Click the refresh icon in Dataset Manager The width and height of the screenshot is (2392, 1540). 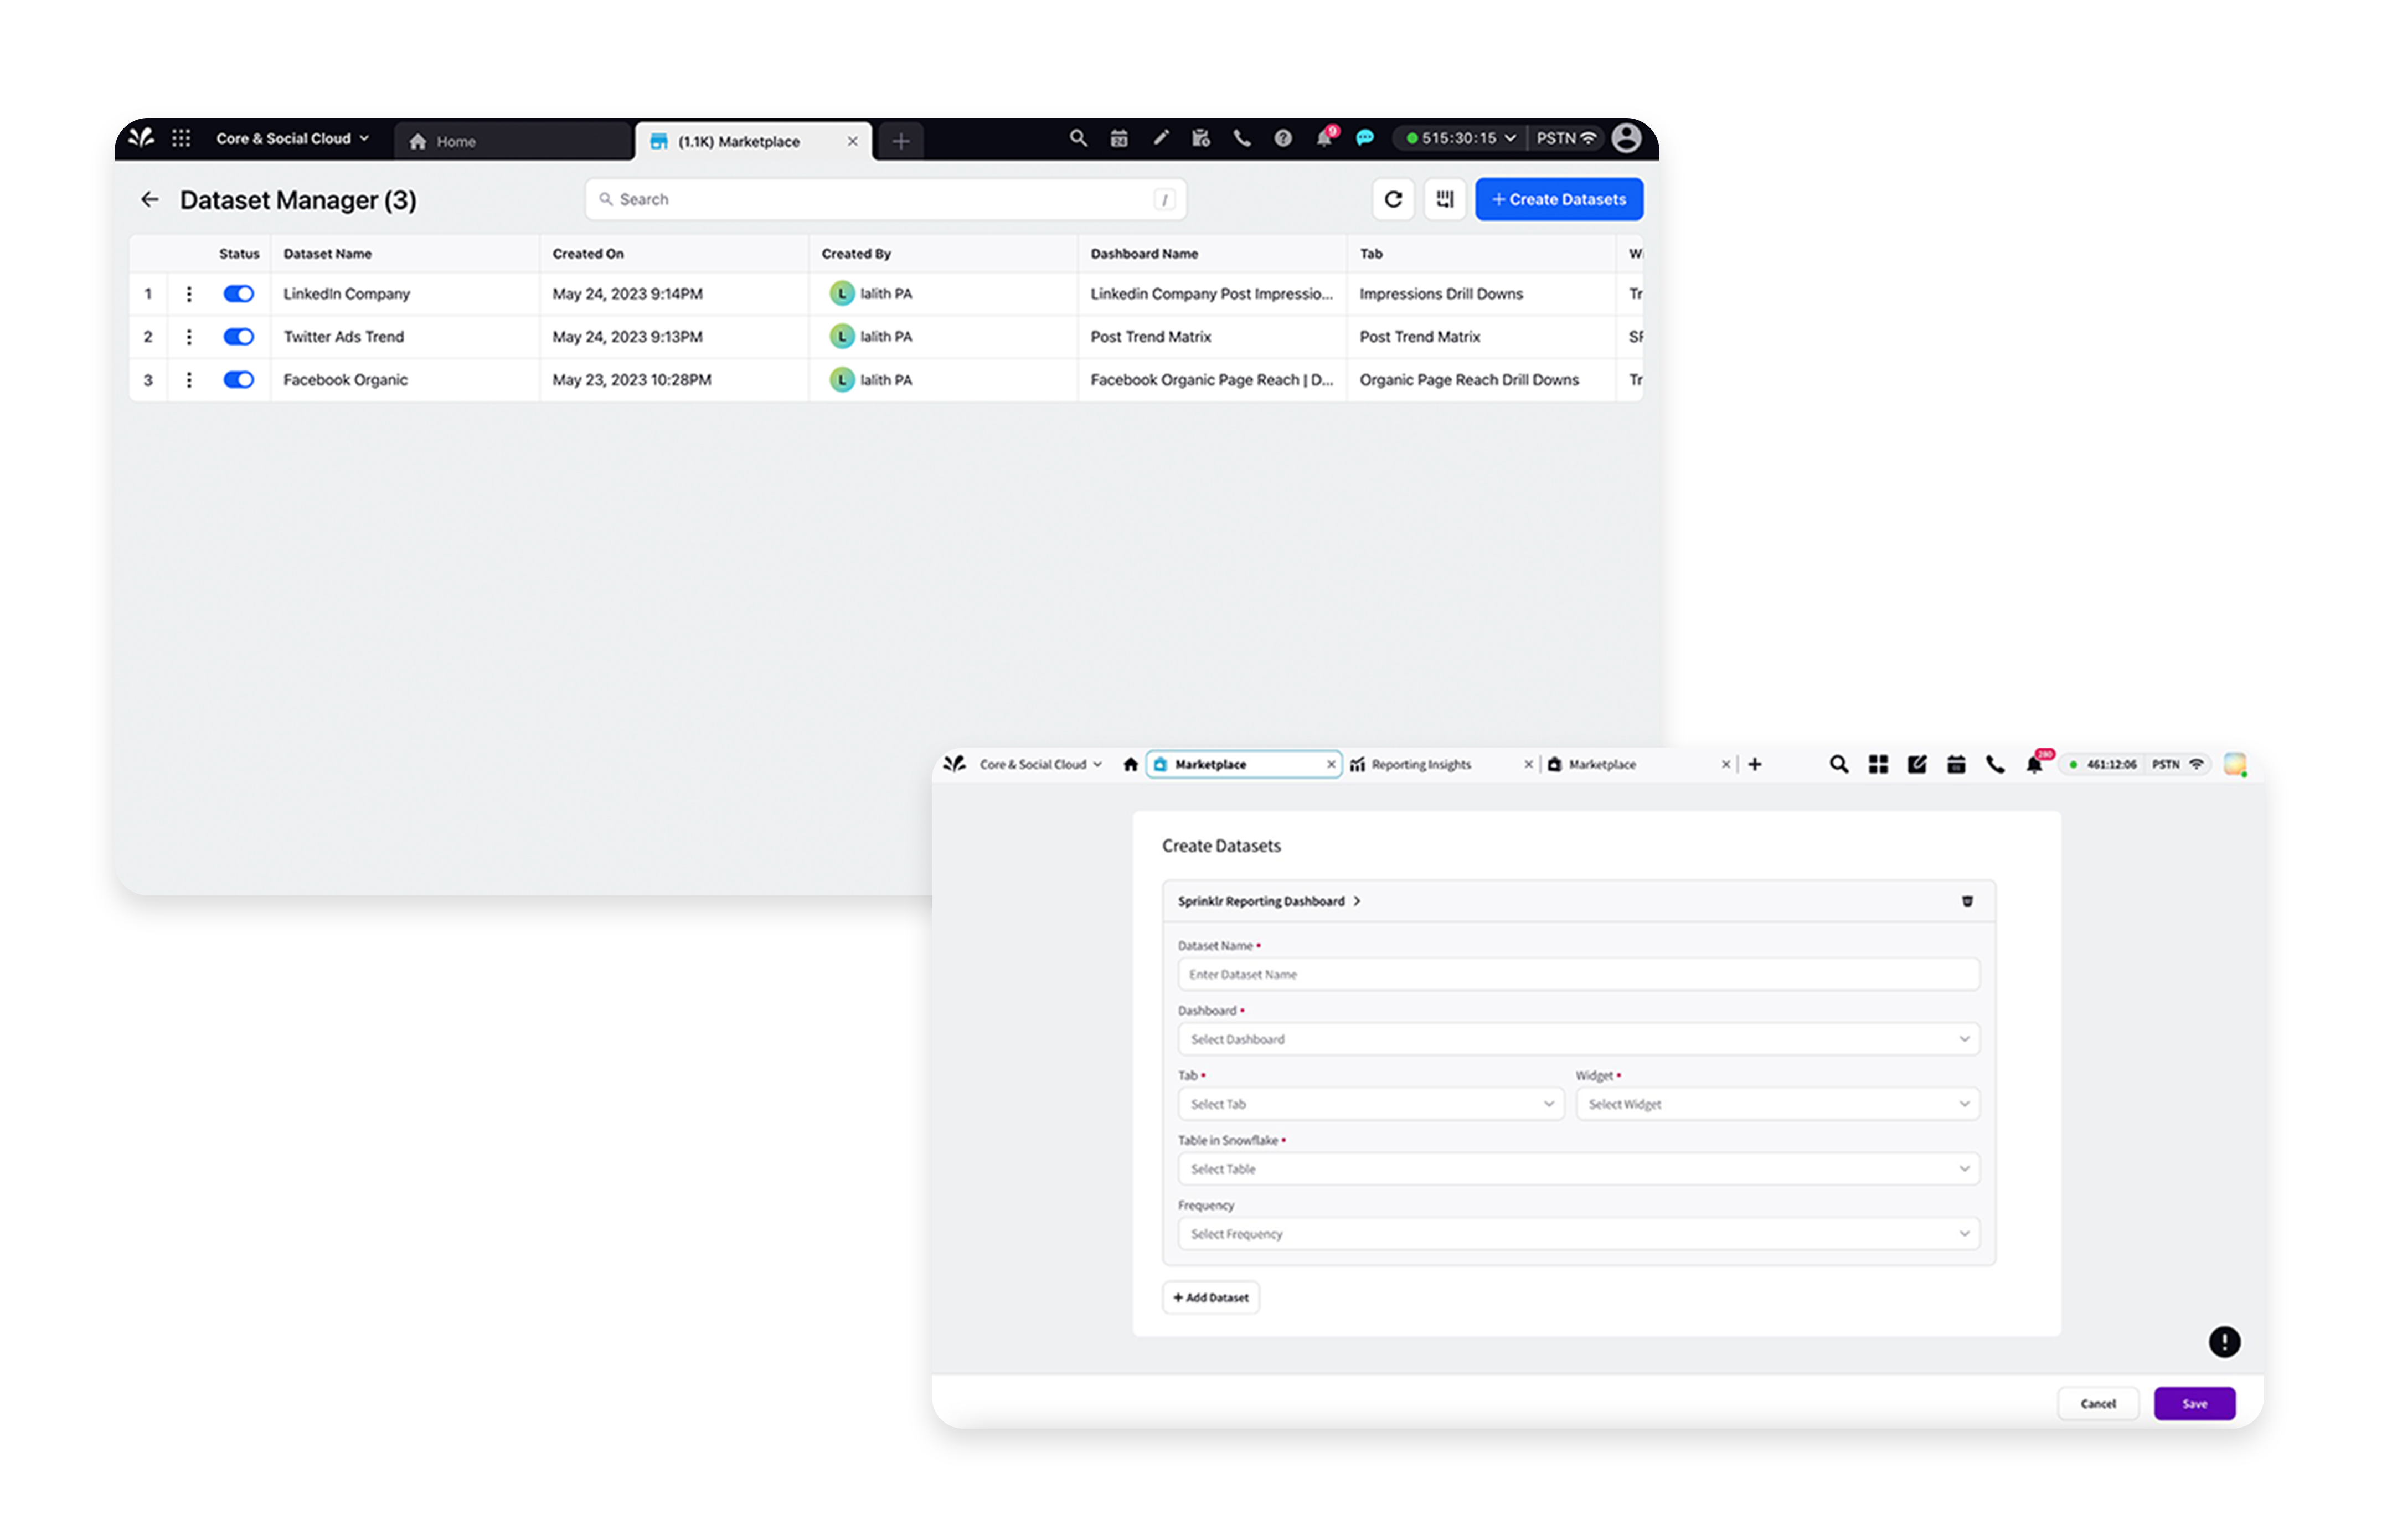(x=1393, y=199)
